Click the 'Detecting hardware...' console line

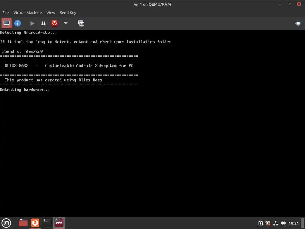pyautogui.click(x=25, y=90)
